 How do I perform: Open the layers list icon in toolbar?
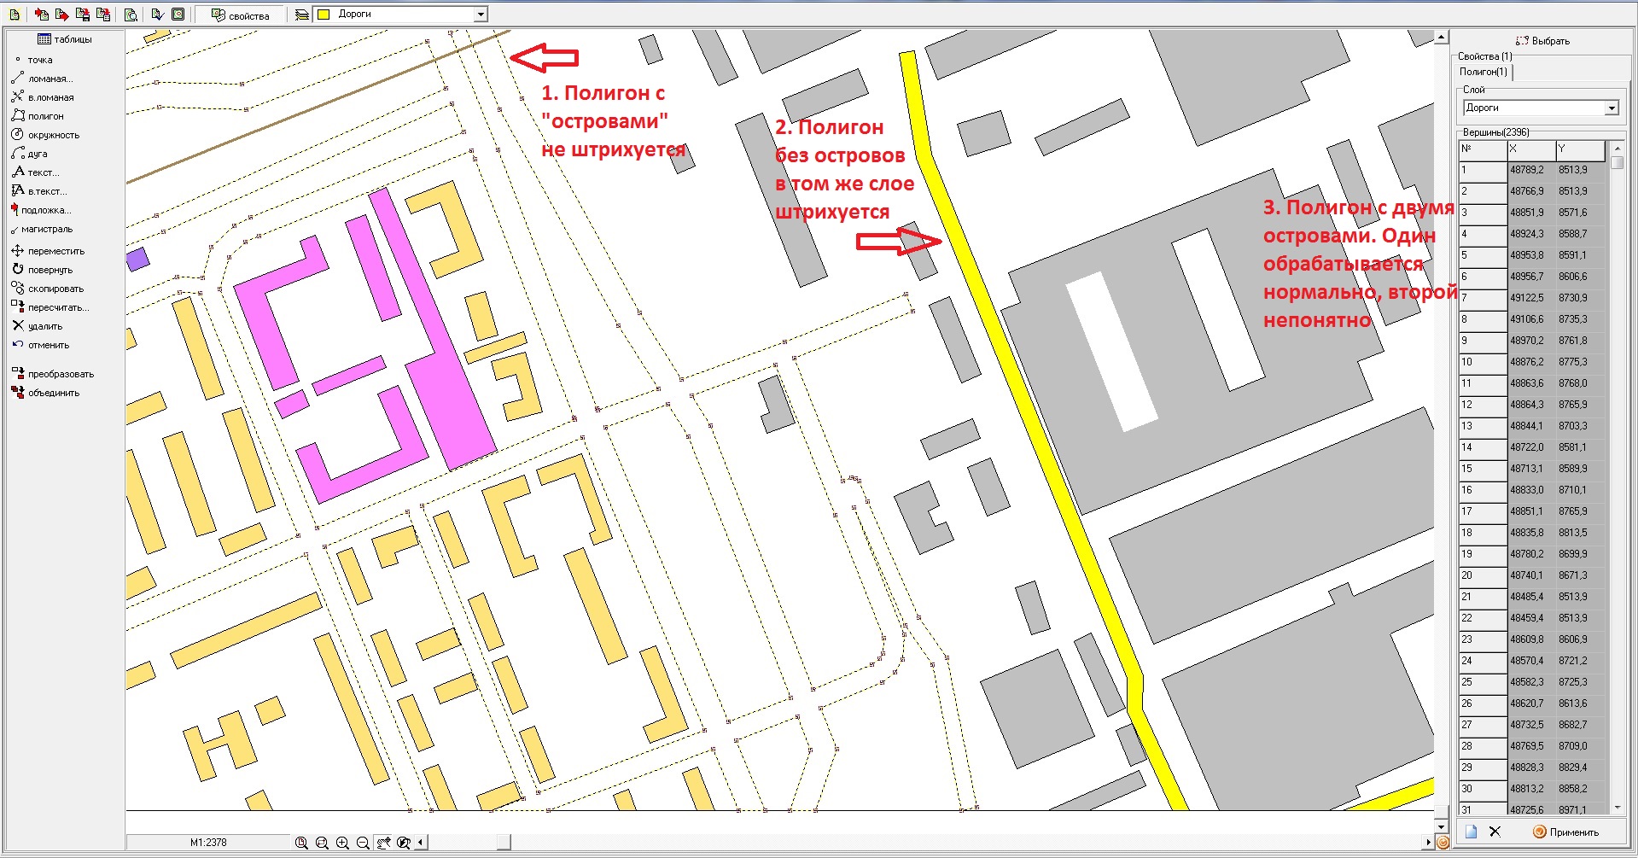tap(301, 15)
